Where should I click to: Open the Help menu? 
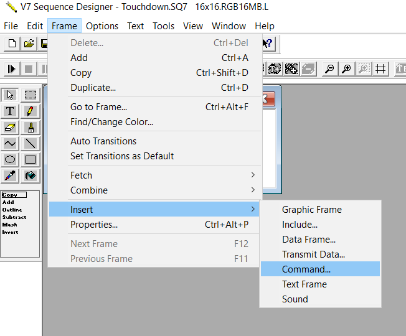click(x=265, y=26)
